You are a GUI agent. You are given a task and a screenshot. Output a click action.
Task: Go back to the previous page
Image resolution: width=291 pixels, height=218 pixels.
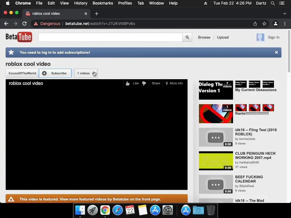click(6, 24)
